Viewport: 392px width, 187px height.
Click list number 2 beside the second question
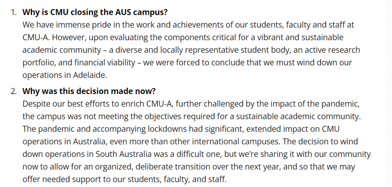coord(14,92)
